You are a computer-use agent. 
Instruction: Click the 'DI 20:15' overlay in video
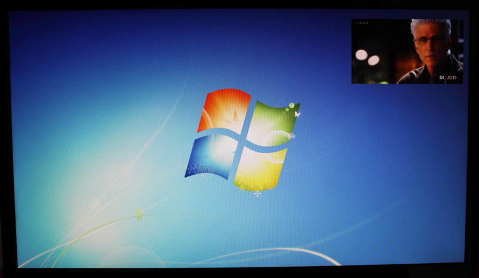(x=448, y=78)
